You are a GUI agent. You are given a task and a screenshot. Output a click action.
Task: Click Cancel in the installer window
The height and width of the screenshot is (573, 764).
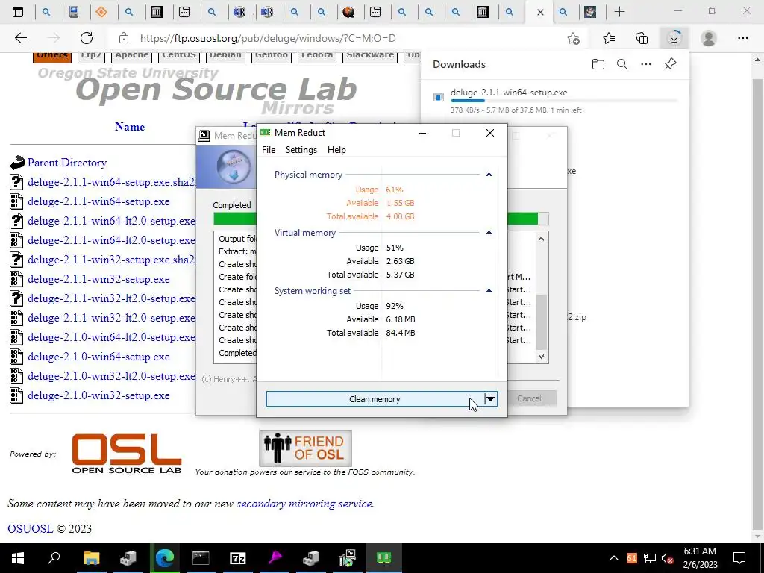point(529,398)
